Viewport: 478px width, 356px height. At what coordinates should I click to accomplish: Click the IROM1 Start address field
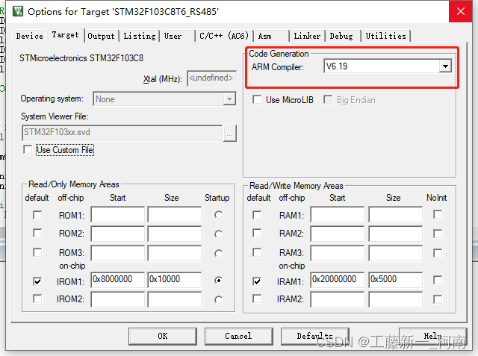coord(118,280)
